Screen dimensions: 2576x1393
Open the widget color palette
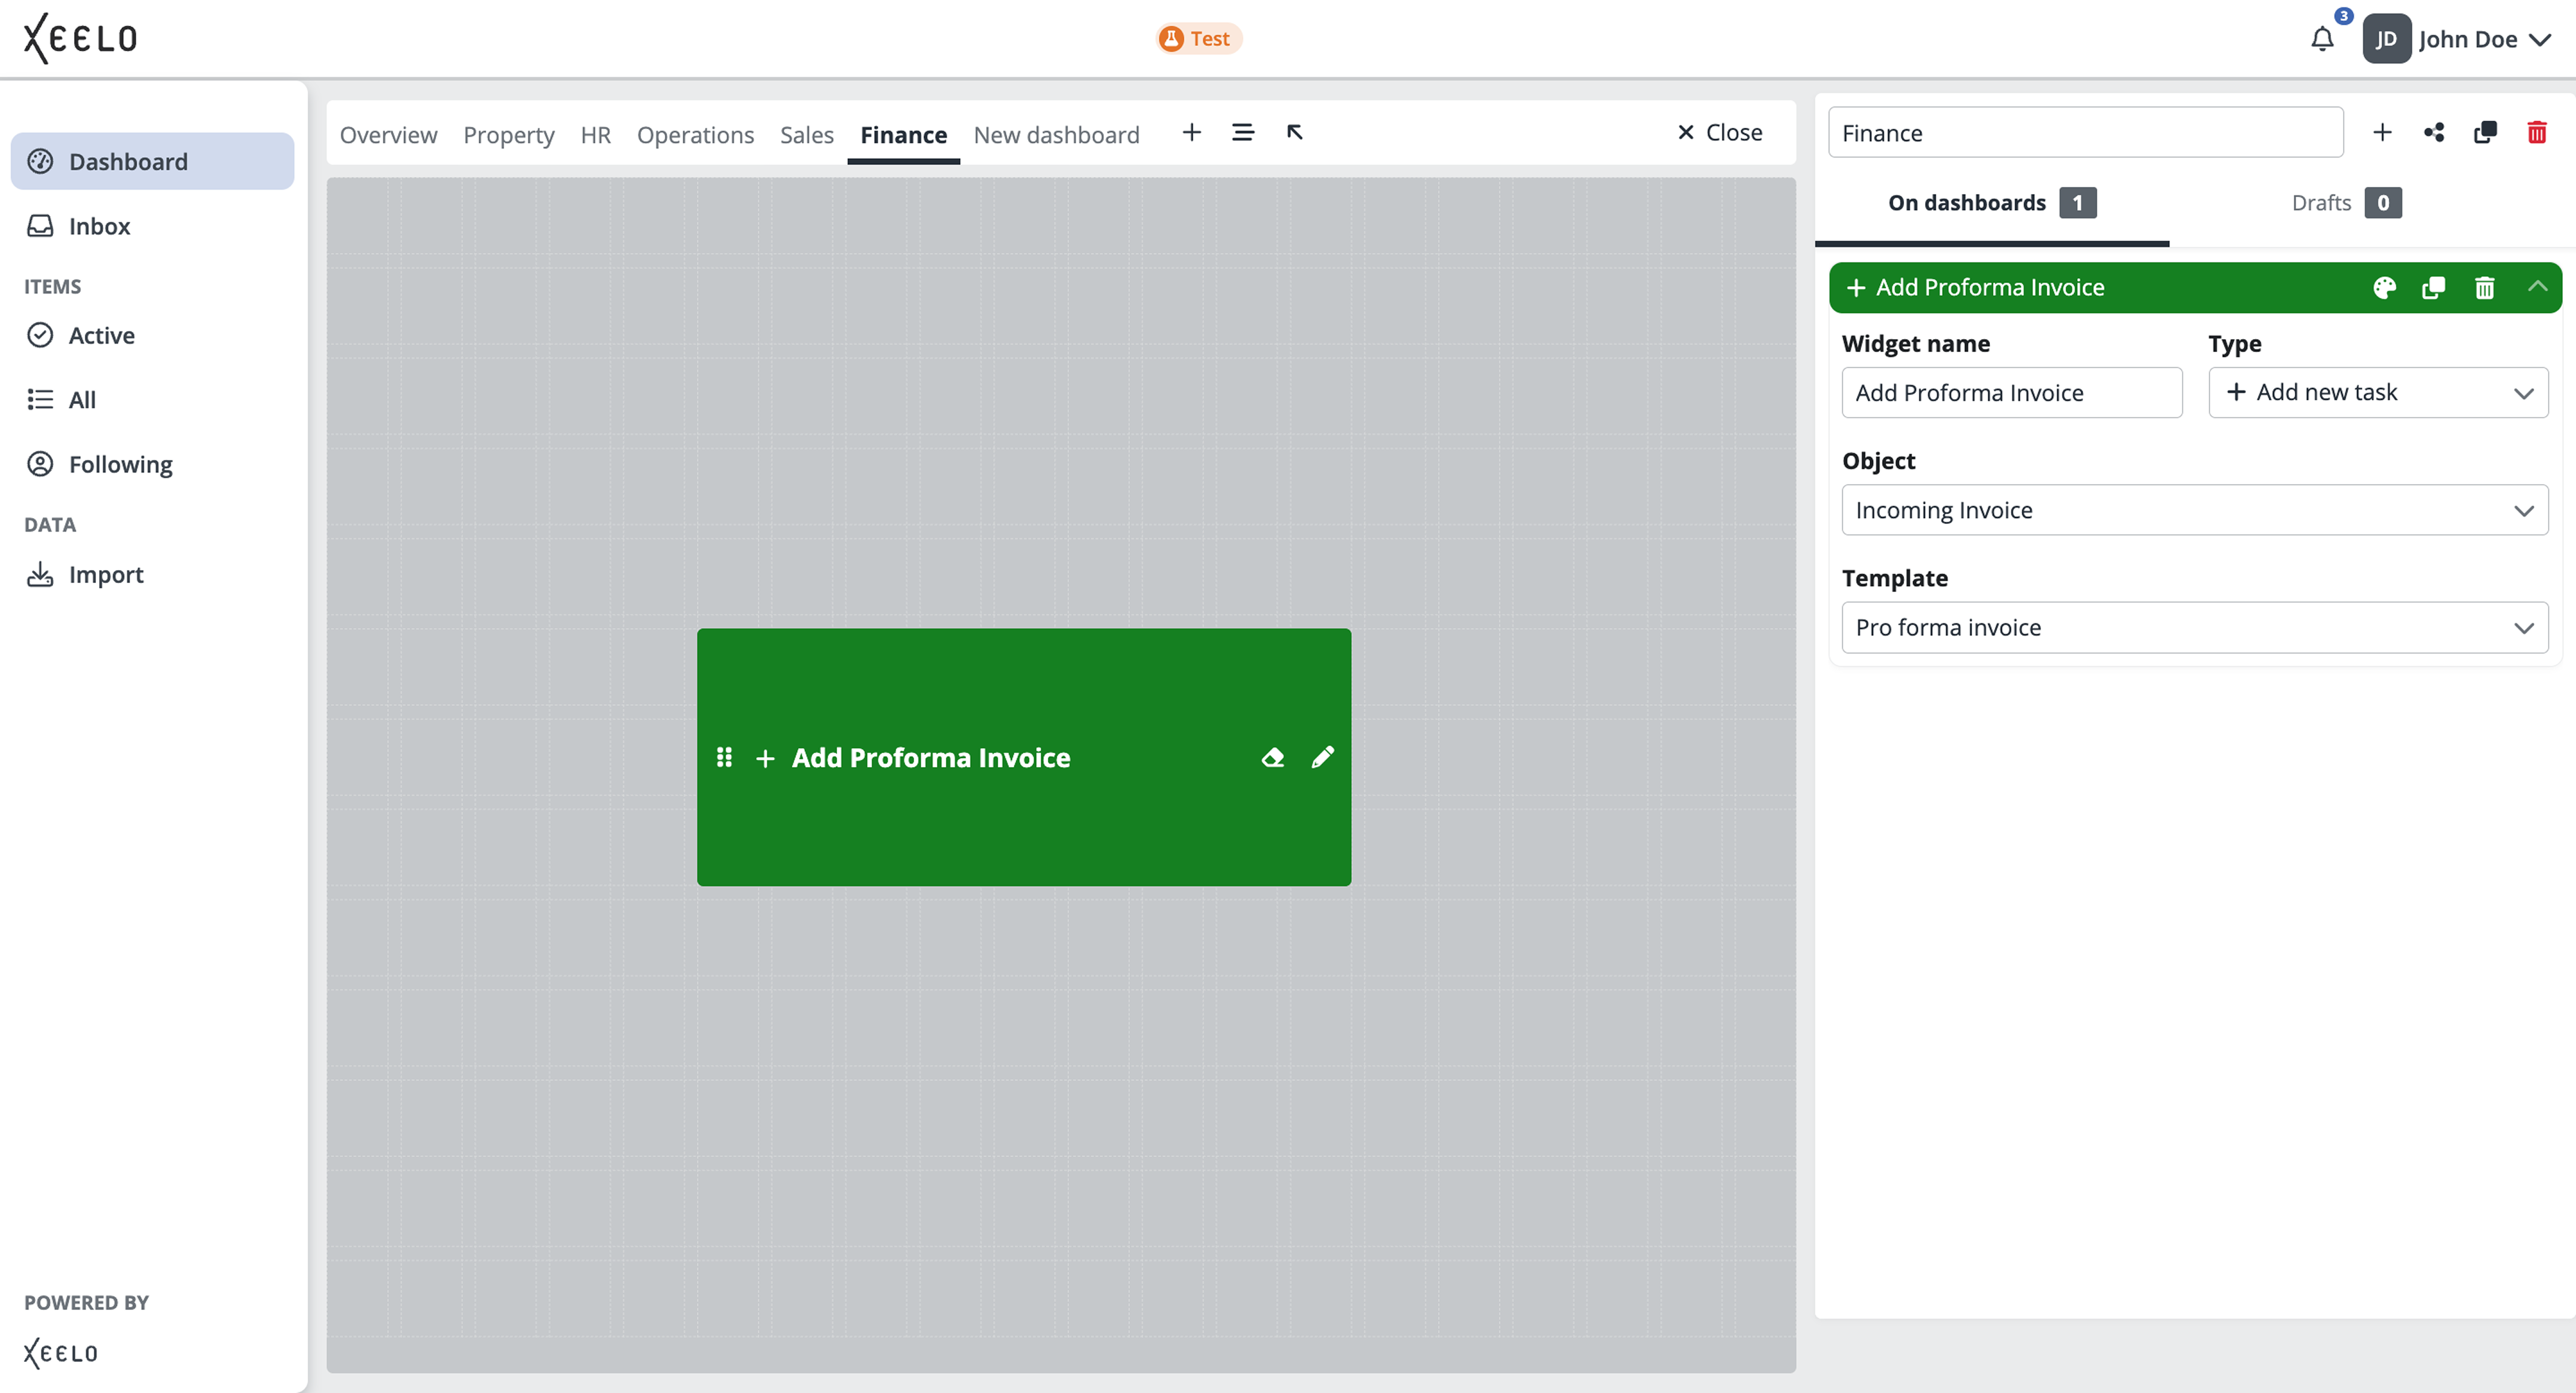click(x=2384, y=288)
